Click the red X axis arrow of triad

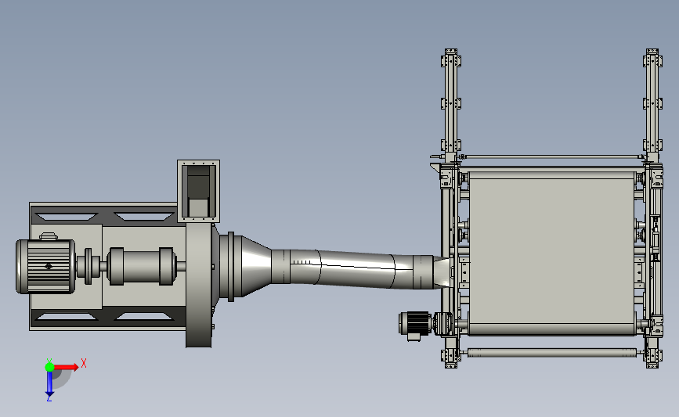[x=66, y=367]
